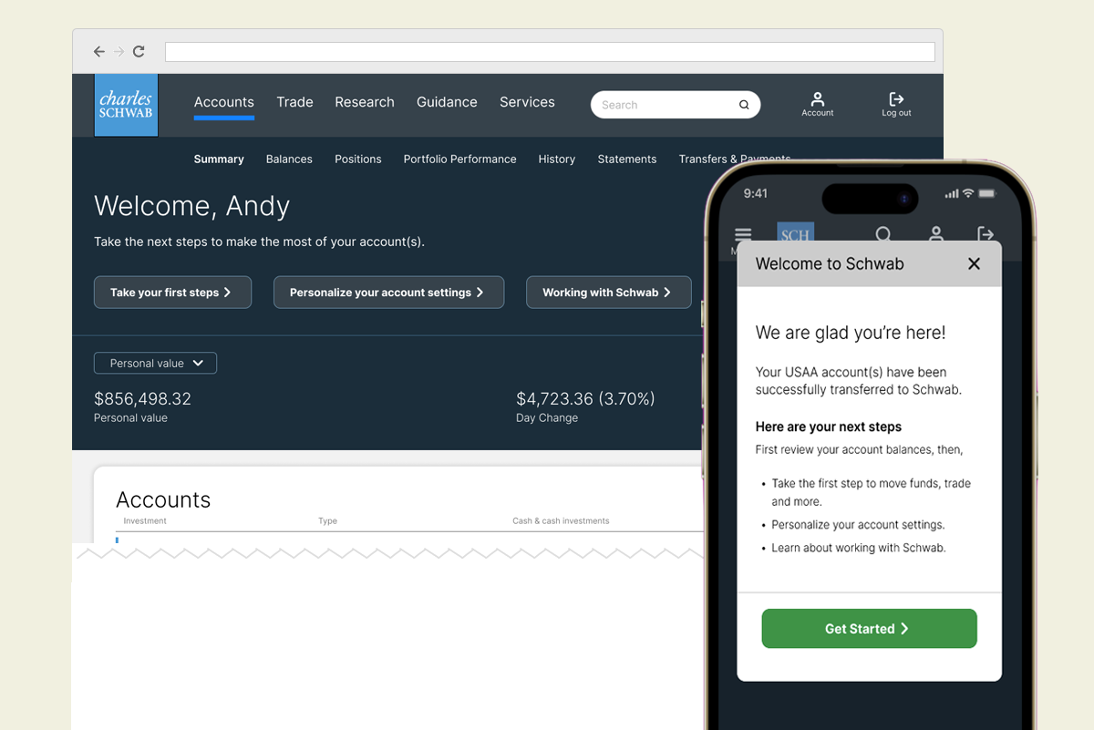Open the Services main tab
This screenshot has width=1094, height=730.
coord(527,102)
